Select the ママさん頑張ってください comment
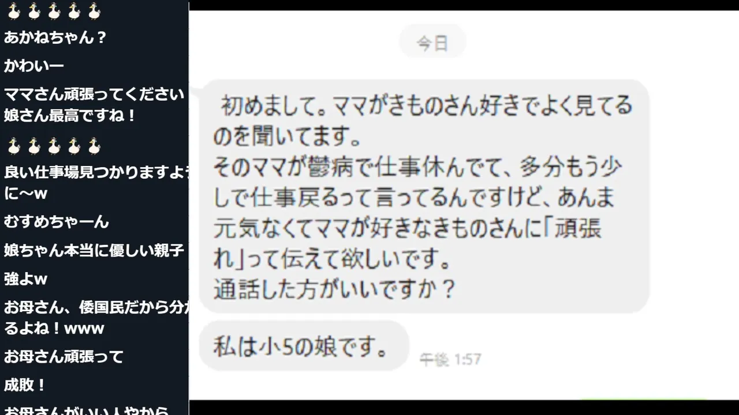Viewport: 739px width, 415px height. click(94, 95)
